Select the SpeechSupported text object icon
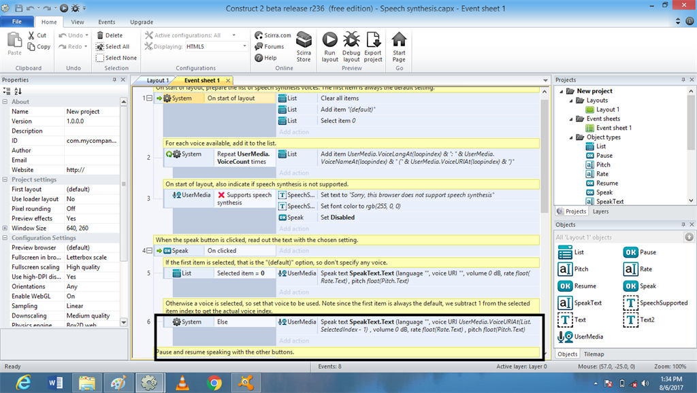The height and width of the screenshot is (393, 697). [x=631, y=303]
